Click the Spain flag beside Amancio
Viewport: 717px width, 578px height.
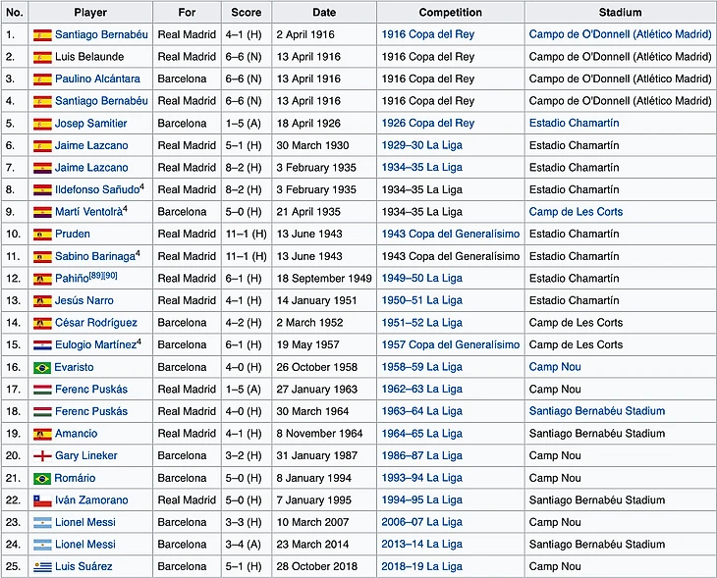[x=42, y=434]
